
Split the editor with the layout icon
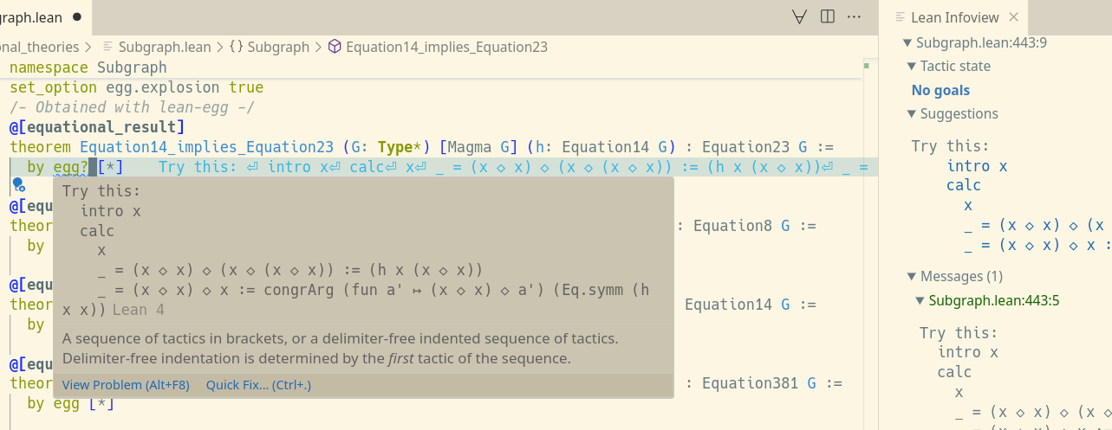point(828,16)
